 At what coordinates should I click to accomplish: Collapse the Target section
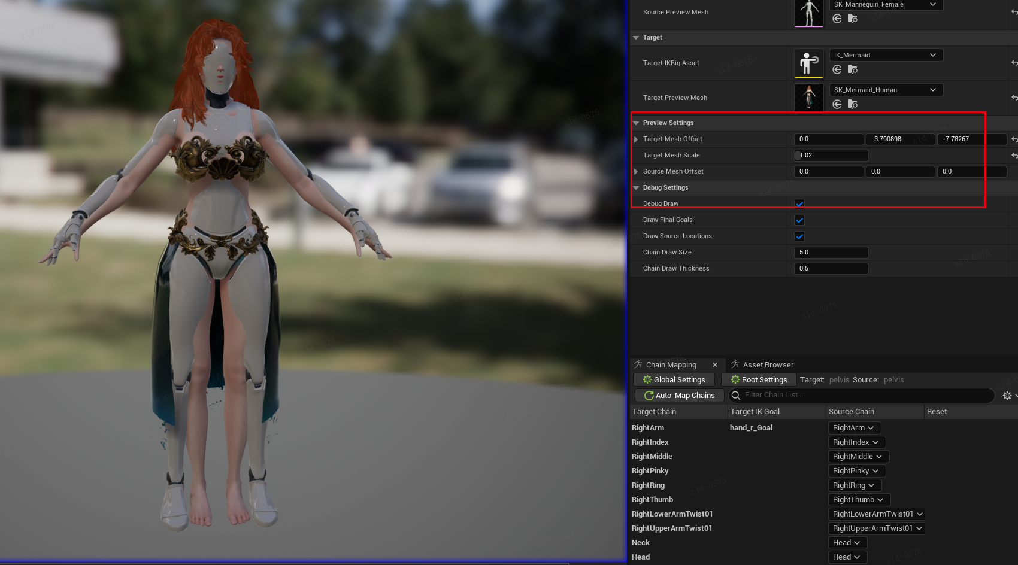636,37
